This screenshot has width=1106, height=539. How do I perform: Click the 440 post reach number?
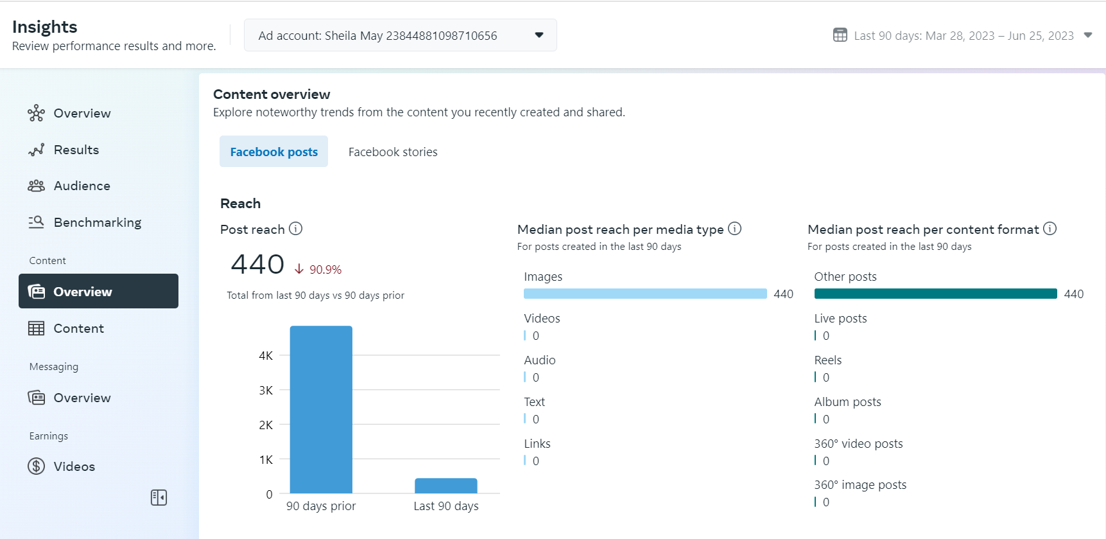(257, 264)
